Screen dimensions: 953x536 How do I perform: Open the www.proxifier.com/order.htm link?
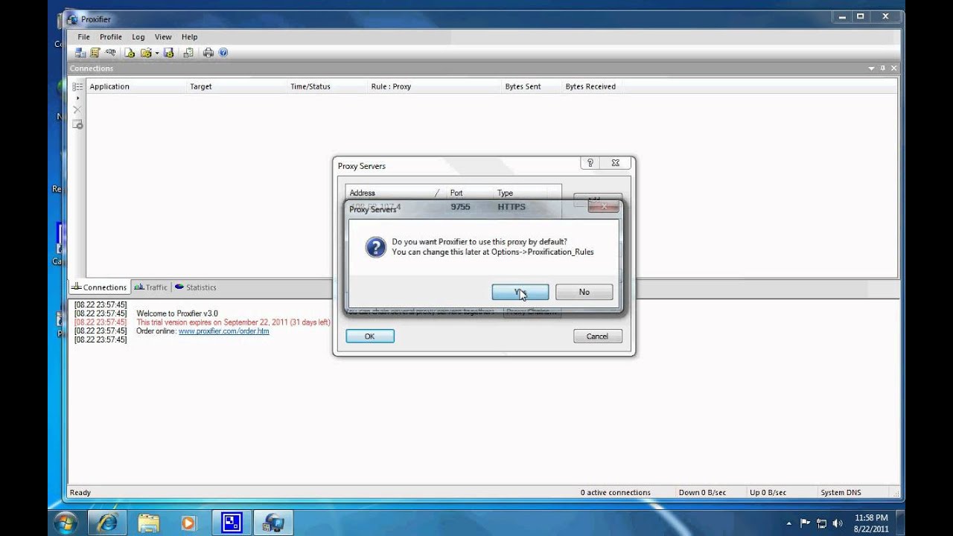pyautogui.click(x=223, y=331)
